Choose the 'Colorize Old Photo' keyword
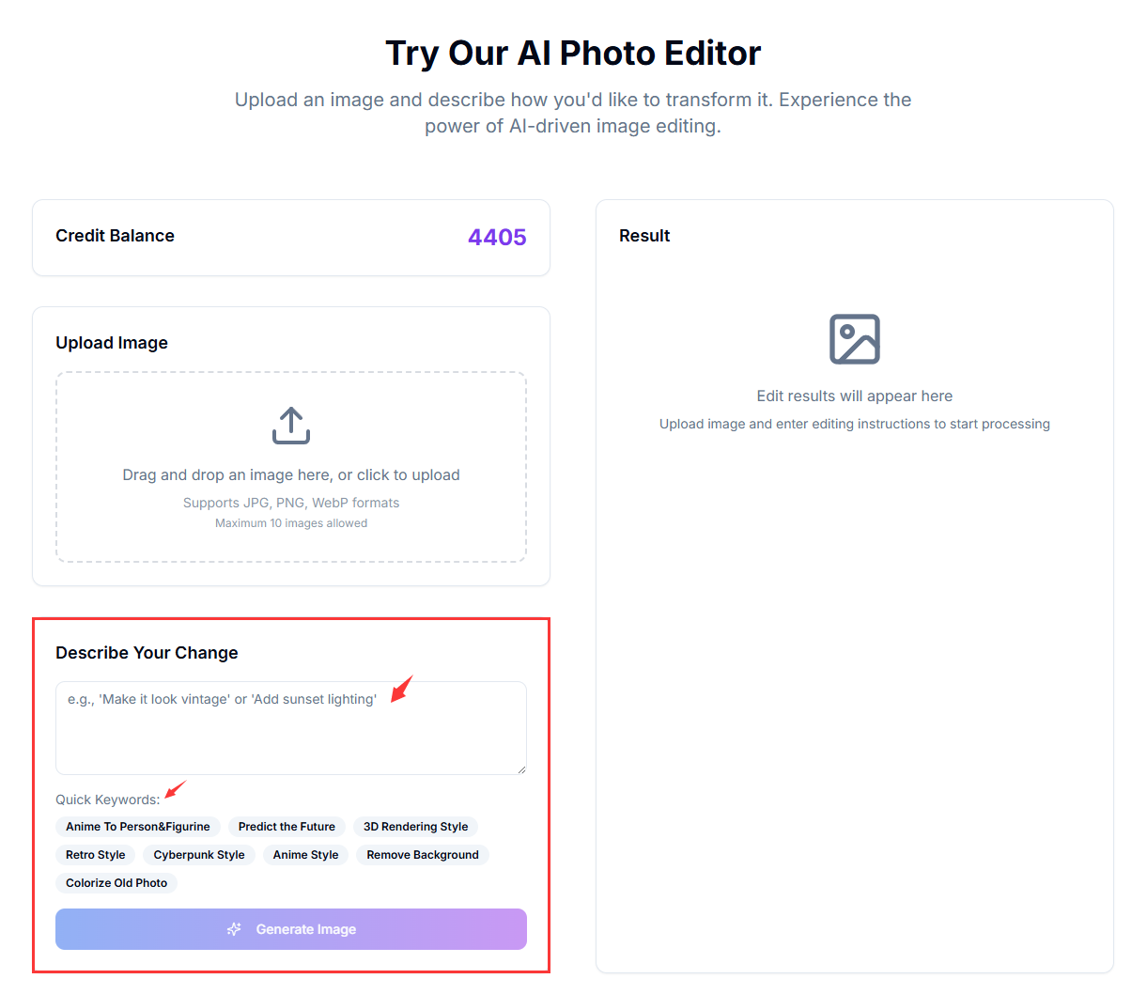 coord(116,883)
